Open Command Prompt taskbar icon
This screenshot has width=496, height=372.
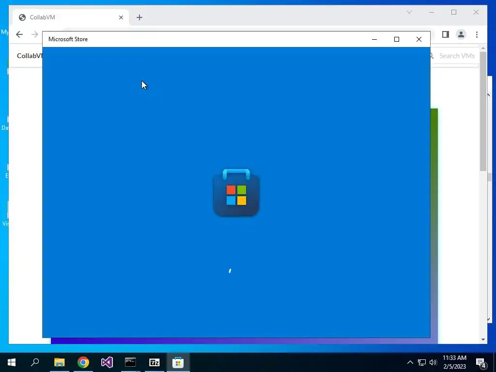click(130, 362)
